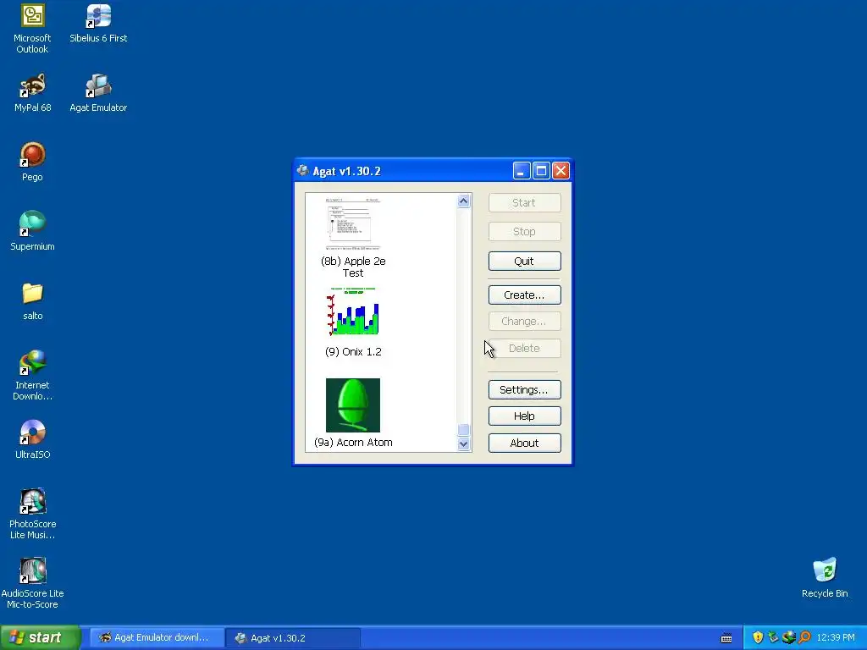Screen dimensions: 867x650
Task: Select the (9a) Acorn Atom green acorn thumbnail
Action: (x=353, y=405)
